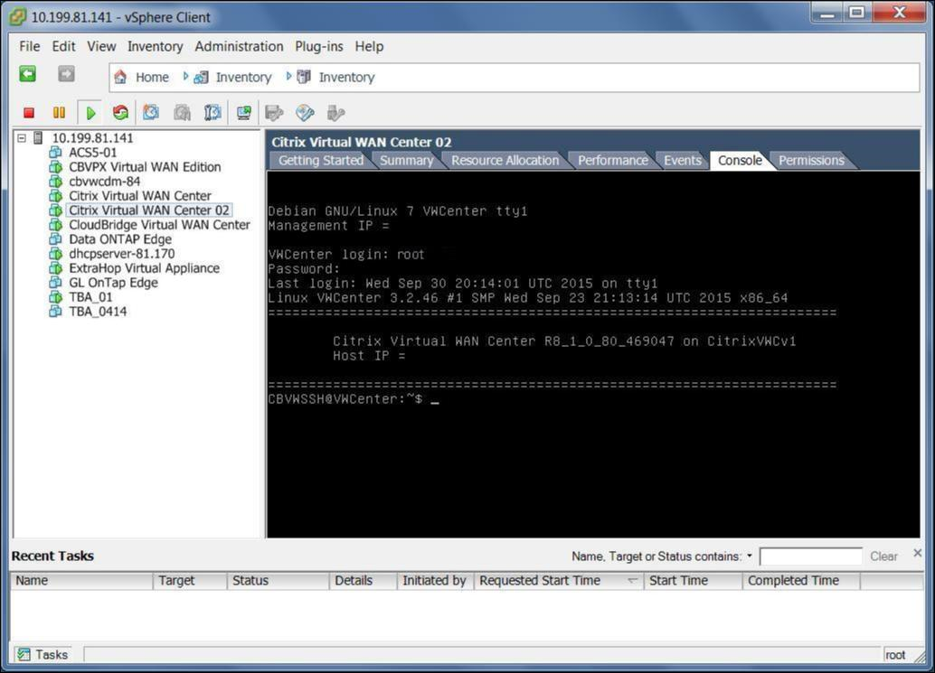Sort tasks by Start Time column header

click(693, 581)
